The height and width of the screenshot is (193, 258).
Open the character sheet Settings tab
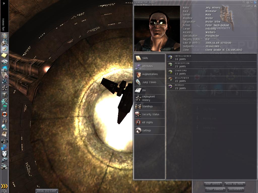click(x=150, y=130)
